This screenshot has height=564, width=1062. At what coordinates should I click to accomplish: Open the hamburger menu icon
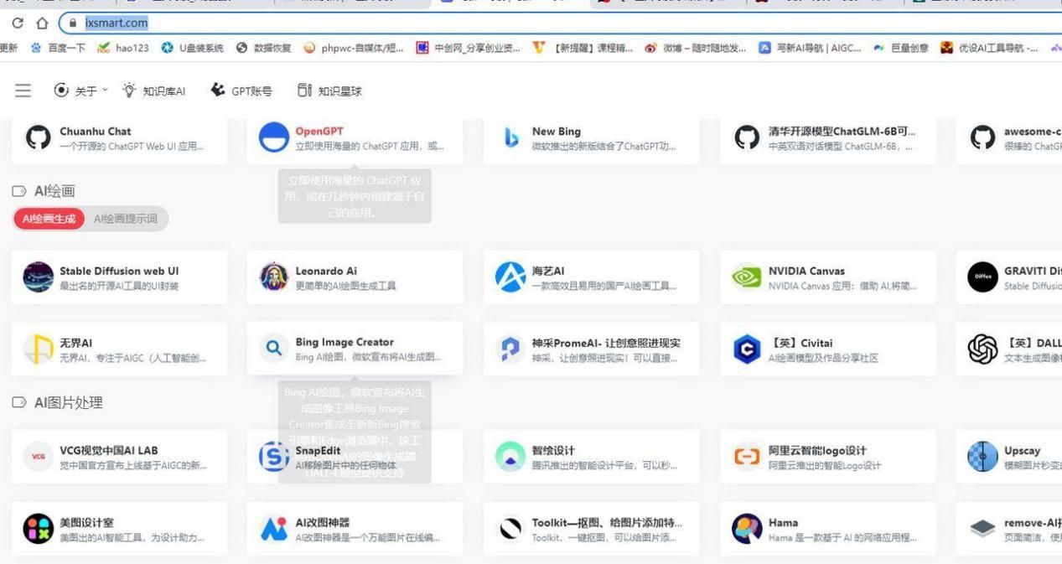click(x=23, y=91)
